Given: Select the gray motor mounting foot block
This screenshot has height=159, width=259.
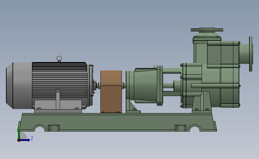Looking at the screenshot, I should tap(58, 106).
